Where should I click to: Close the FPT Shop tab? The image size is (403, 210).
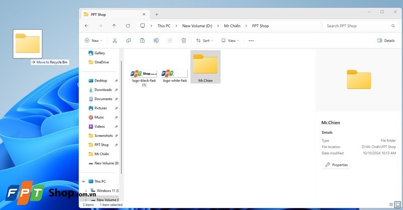(144, 15)
